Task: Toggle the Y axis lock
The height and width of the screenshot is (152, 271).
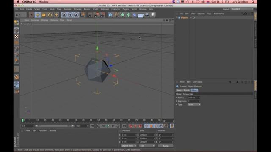Action: (x=70, y=15)
